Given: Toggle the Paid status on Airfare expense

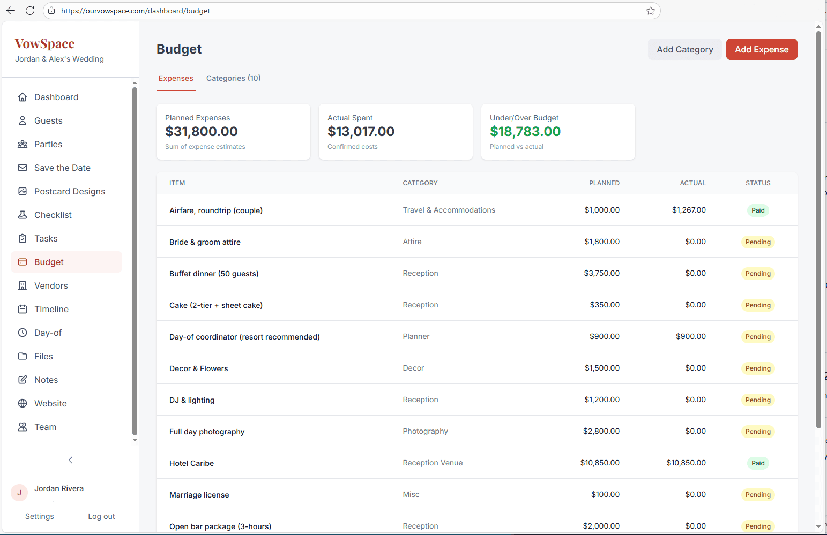Looking at the screenshot, I should pos(758,210).
